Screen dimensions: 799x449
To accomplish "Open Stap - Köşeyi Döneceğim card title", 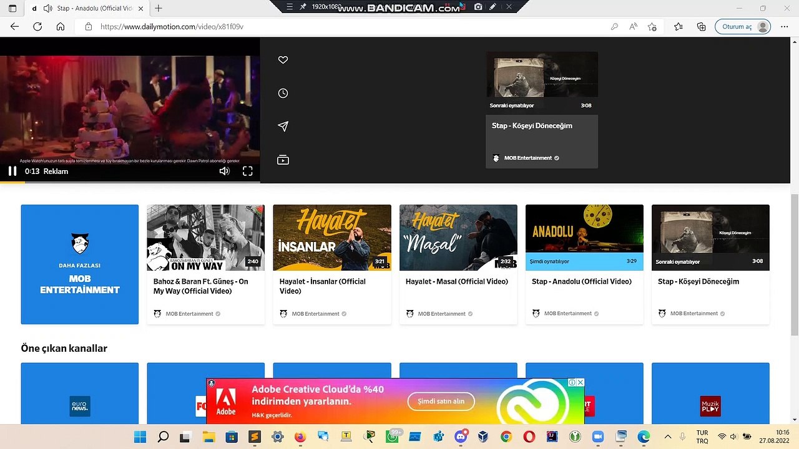I will coord(699,282).
